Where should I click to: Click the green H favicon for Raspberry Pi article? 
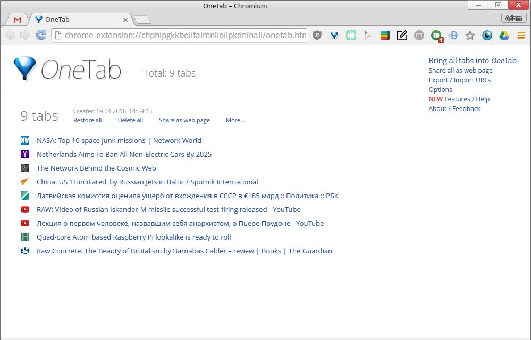pyautogui.click(x=25, y=237)
